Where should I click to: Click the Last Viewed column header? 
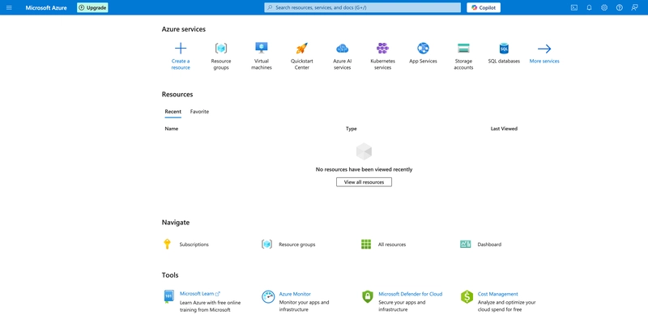point(504,129)
